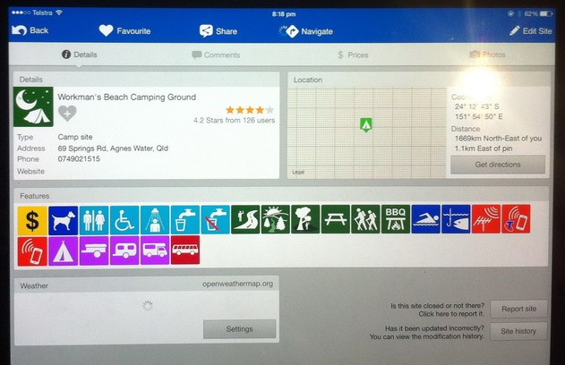Viewport: 565px width, 365px height.
Task: Go Back to the previous screen
Action: [30, 30]
